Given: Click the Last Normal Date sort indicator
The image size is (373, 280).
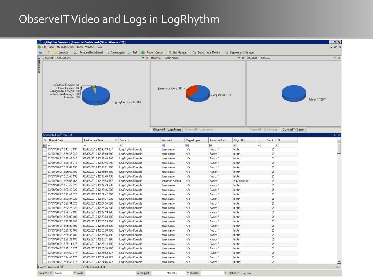Looking at the screenshot, I should pos(116,140).
